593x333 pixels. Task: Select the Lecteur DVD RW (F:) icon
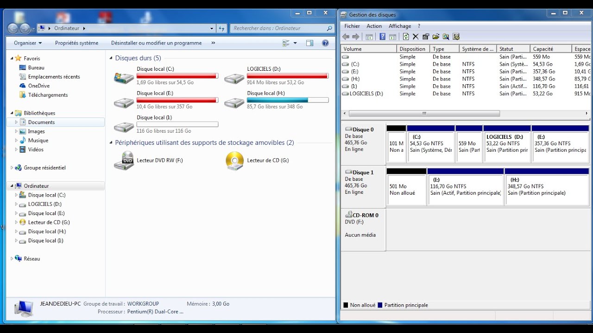click(124, 160)
